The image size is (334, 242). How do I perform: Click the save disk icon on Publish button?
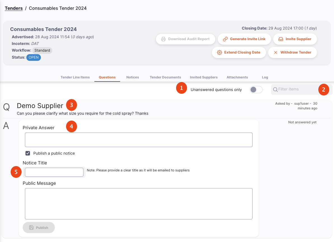[31, 227]
